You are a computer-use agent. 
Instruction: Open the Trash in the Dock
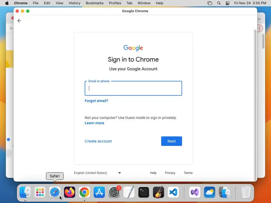pos(246,192)
